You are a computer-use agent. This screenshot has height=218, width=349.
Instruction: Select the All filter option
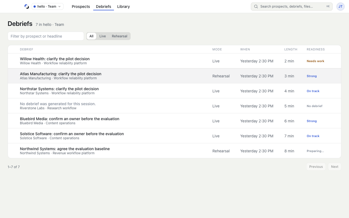[x=91, y=36]
